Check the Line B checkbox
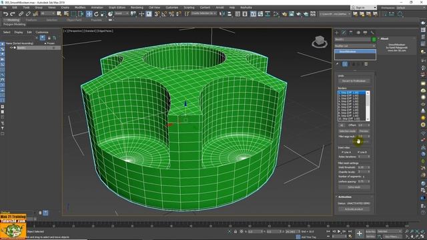 pyautogui.click(x=358, y=152)
